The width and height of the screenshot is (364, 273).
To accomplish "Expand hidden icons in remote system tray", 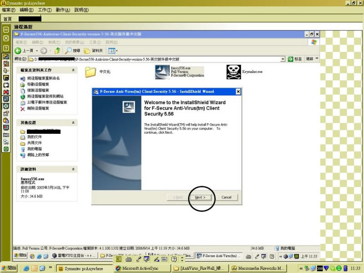I will tap(280, 256).
